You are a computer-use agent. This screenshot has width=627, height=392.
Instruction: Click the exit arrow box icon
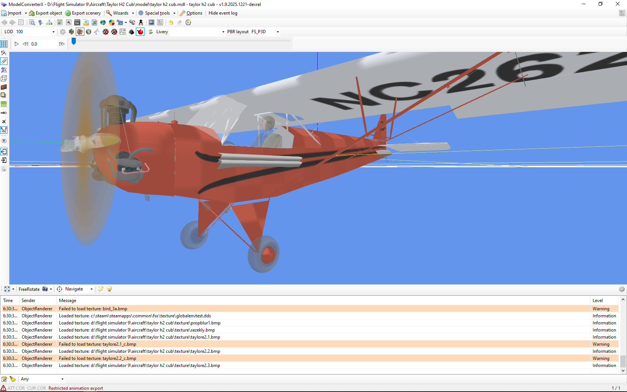coord(4,152)
